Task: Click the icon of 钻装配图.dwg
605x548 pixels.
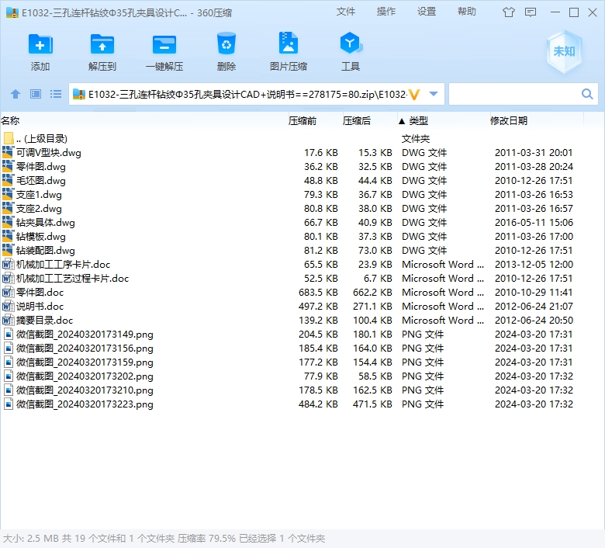Action: click(x=8, y=250)
